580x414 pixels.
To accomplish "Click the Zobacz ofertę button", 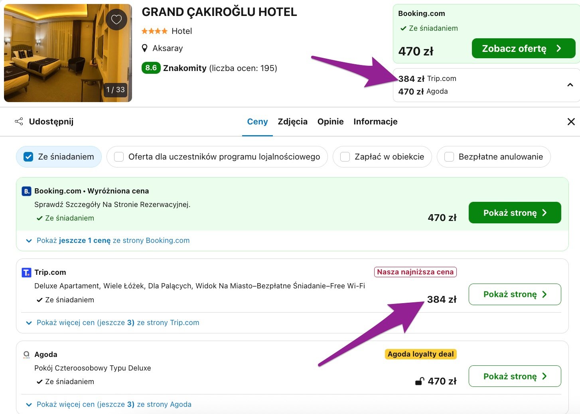I will [523, 48].
